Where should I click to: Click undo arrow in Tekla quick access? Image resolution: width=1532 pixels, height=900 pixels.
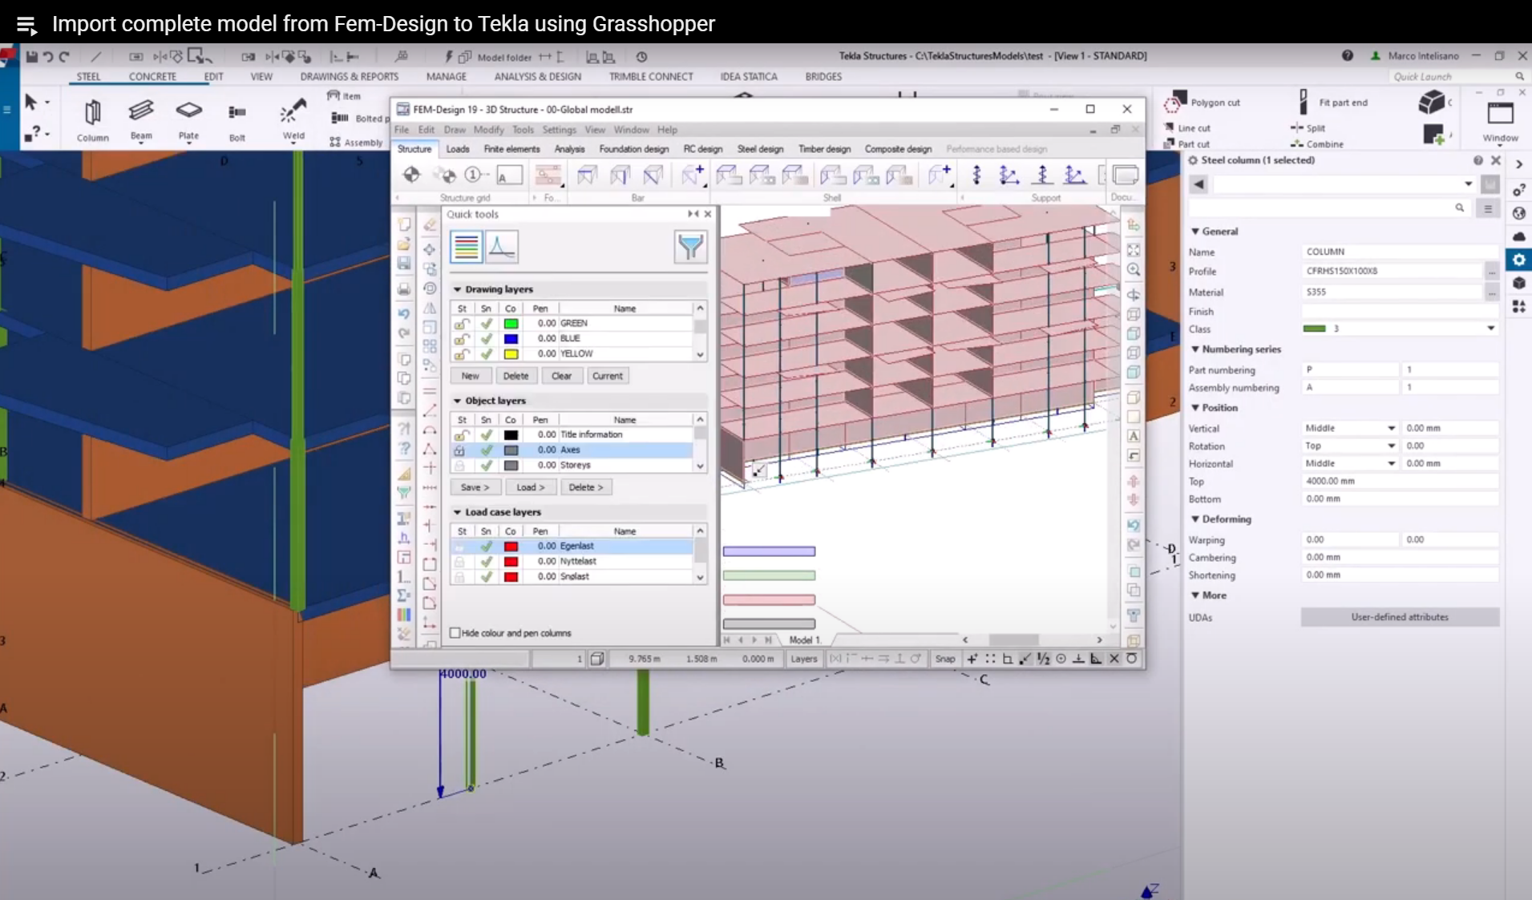pos(48,56)
